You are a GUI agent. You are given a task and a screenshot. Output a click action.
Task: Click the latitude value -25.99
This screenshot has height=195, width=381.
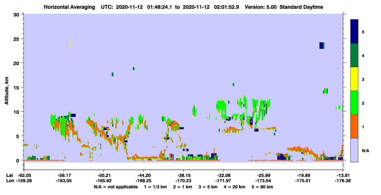click(263, 175)
